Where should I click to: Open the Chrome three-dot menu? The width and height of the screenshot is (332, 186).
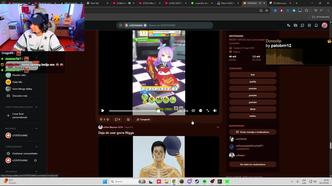pos(328,11)
